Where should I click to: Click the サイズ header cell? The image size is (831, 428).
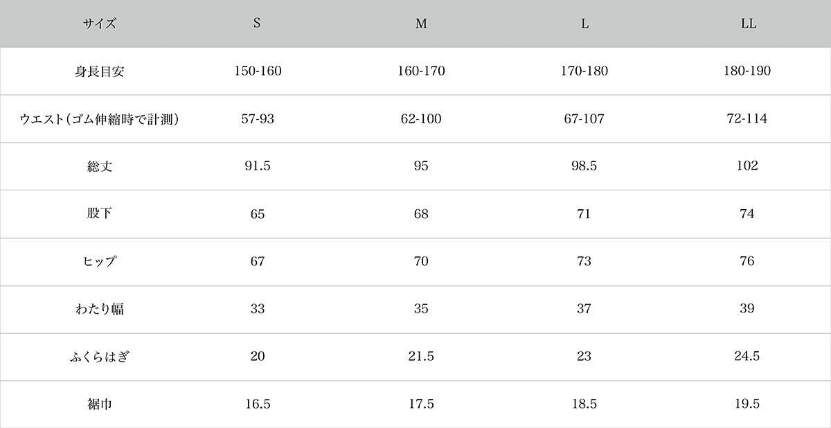click(x=100, y=24)
